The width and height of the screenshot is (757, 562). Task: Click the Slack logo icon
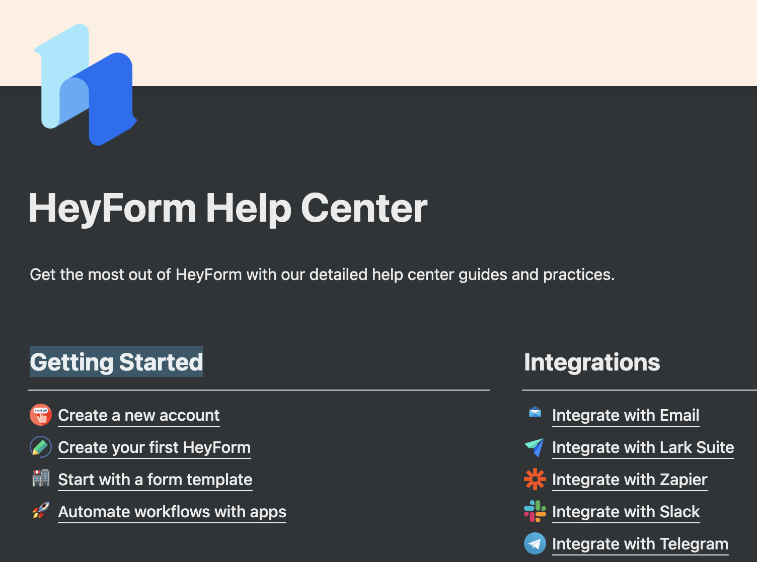[535, 511]
